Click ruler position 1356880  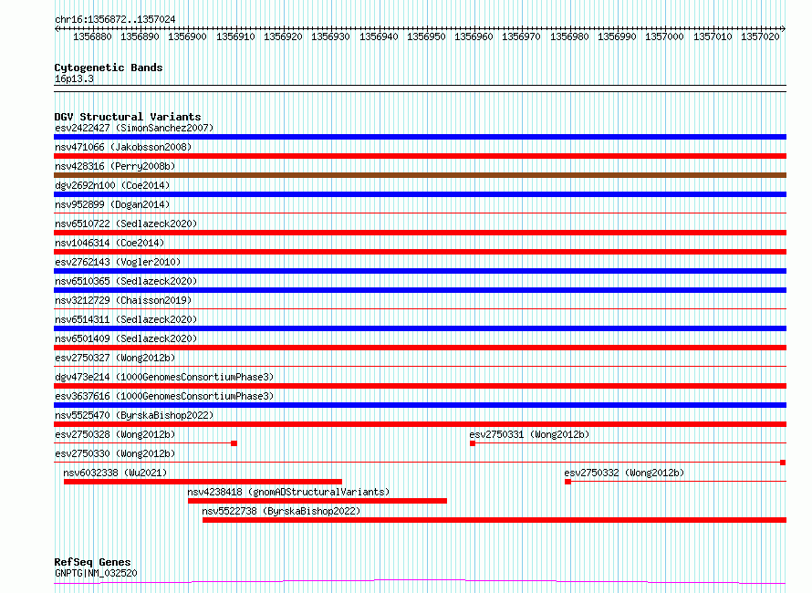[92, 36]
